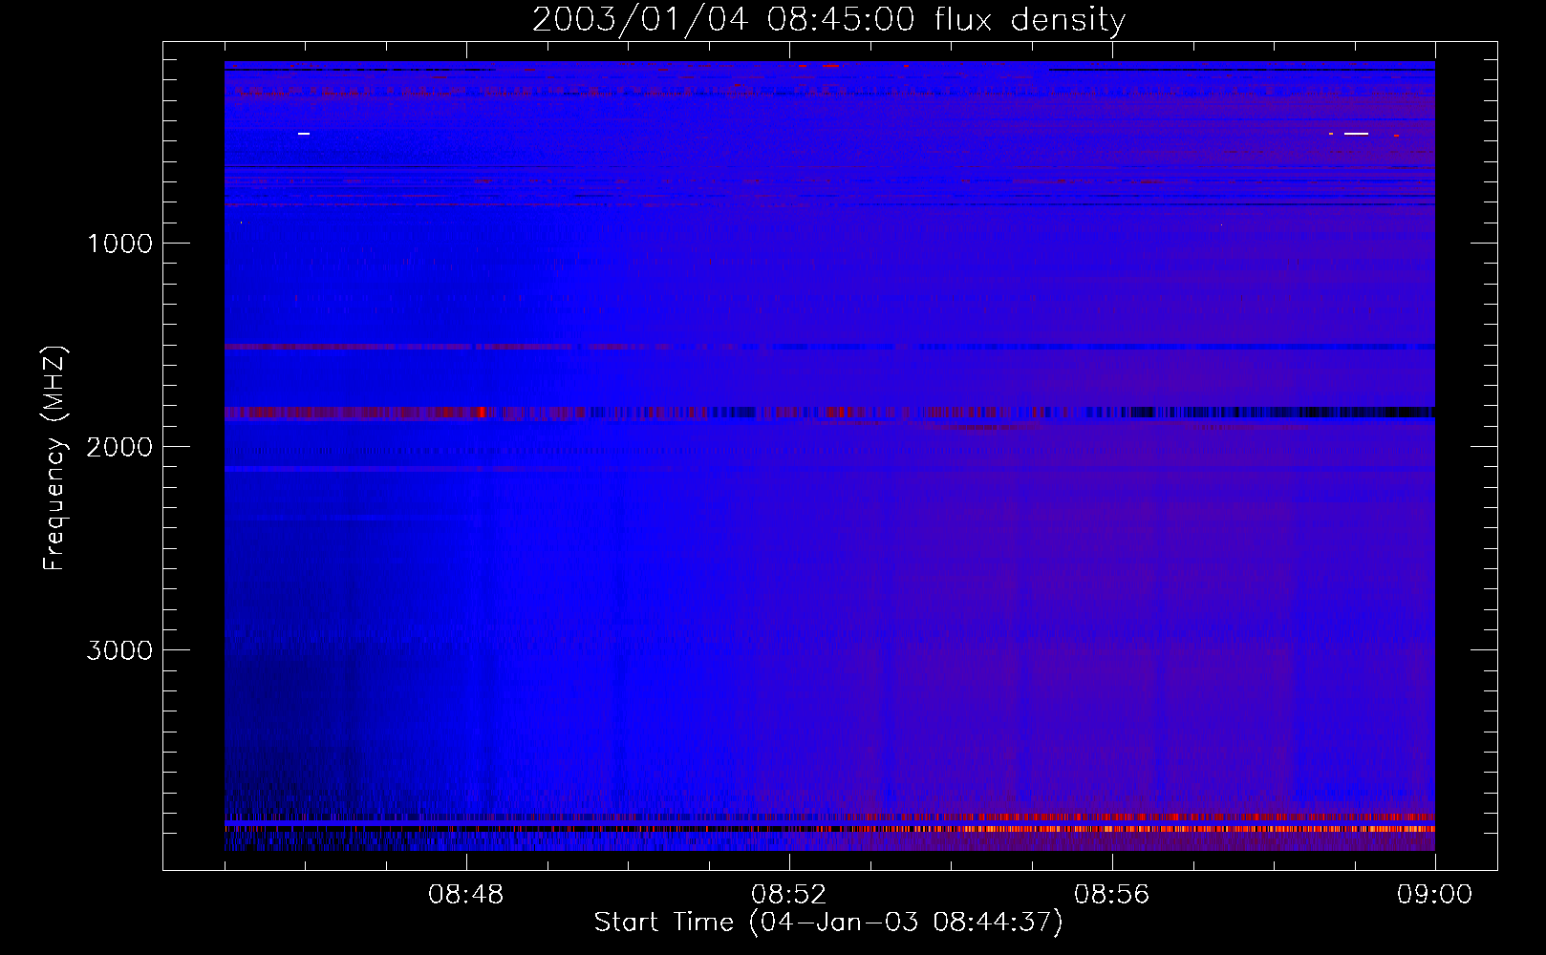The width and height of the screenshot is (1546, 955).
Task: Select the 'Frequency (MHZ)' y-axis label
Action: (x=55, y=458)
